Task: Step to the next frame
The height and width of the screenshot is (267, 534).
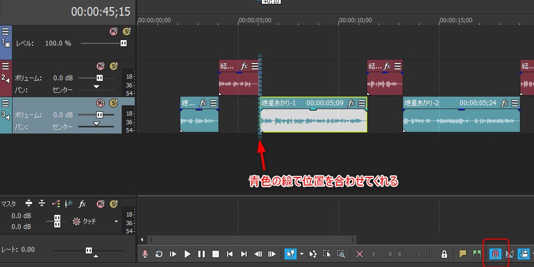Action: pyautogui.click(x=272, y=254)
